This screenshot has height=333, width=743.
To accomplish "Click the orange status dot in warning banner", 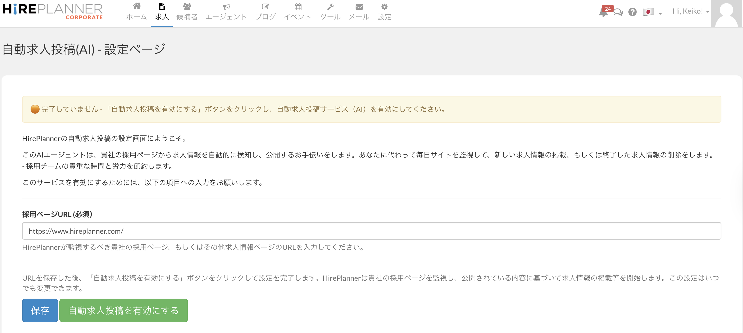I will [x=35, y=109].
